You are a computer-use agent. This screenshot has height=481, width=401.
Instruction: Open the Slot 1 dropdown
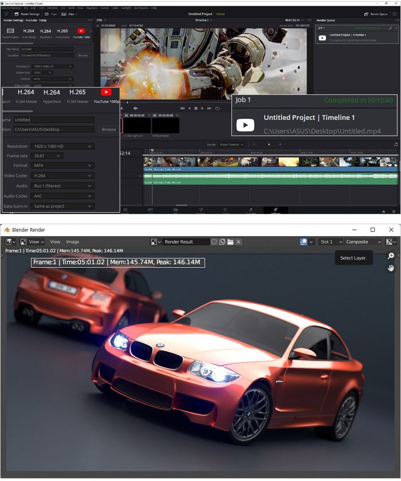point(331,242)
